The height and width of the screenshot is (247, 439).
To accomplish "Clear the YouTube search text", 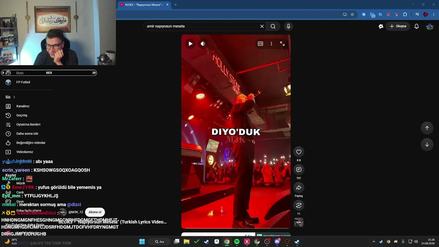I will (x=262, y=26).
